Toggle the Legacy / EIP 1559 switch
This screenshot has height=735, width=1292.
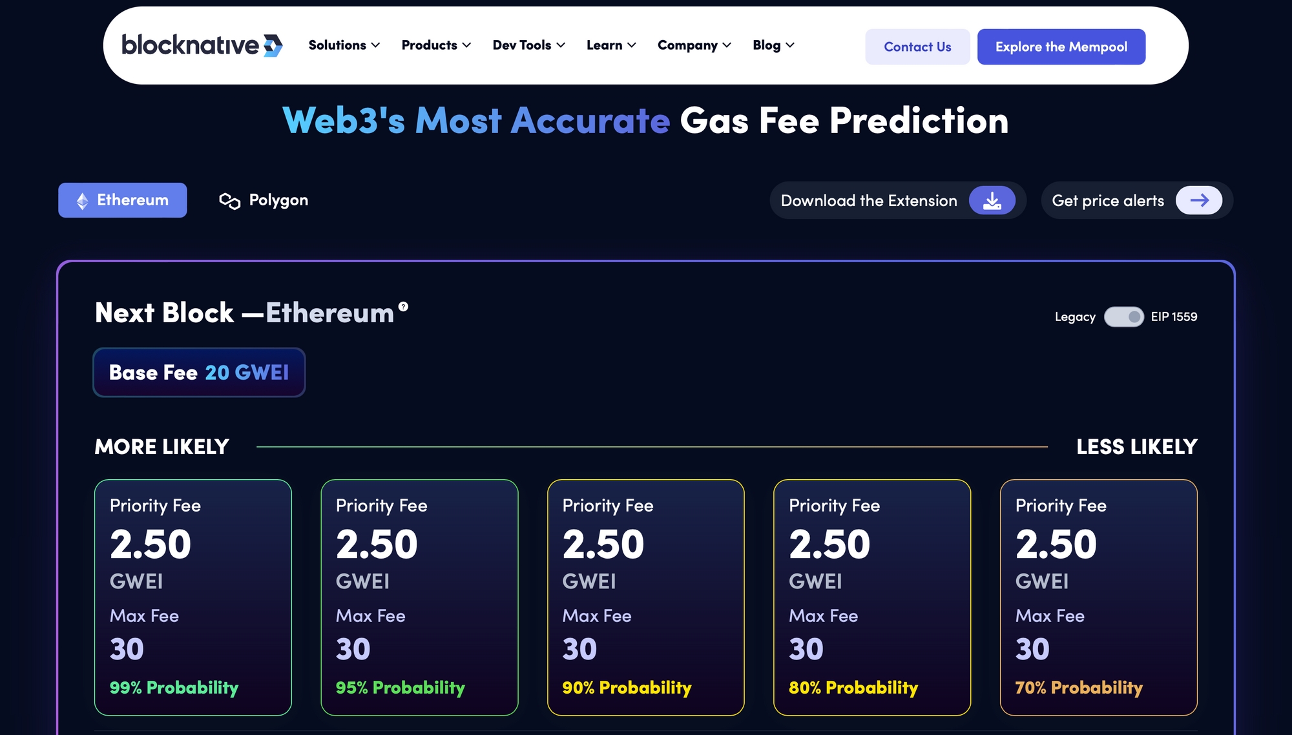click(1123, 317)
